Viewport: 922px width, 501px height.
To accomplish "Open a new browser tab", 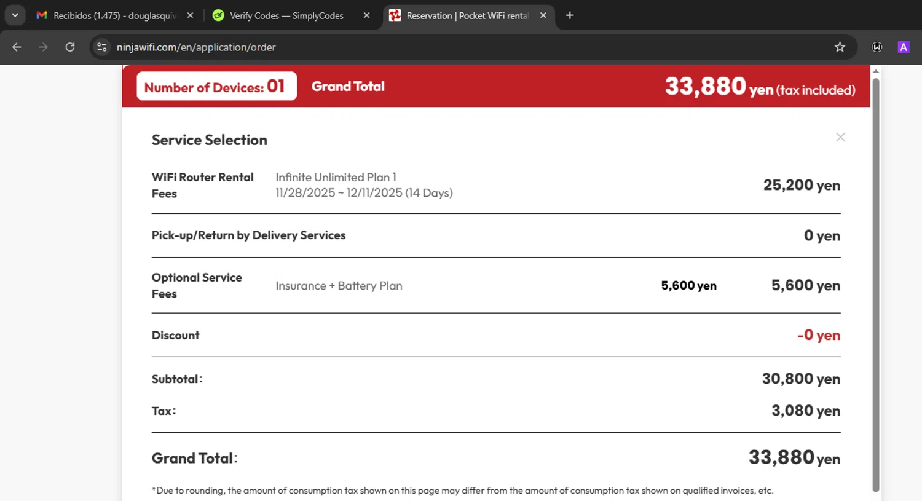I will click(570, 15).
